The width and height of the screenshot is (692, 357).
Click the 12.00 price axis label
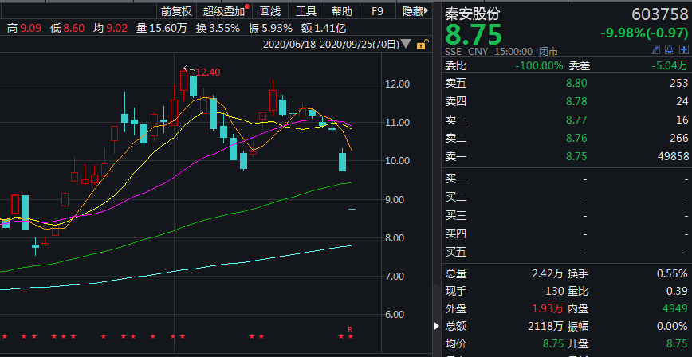398,84
